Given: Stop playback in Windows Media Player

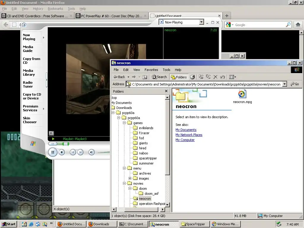Looking at the screenshot, I should (62, 152).
